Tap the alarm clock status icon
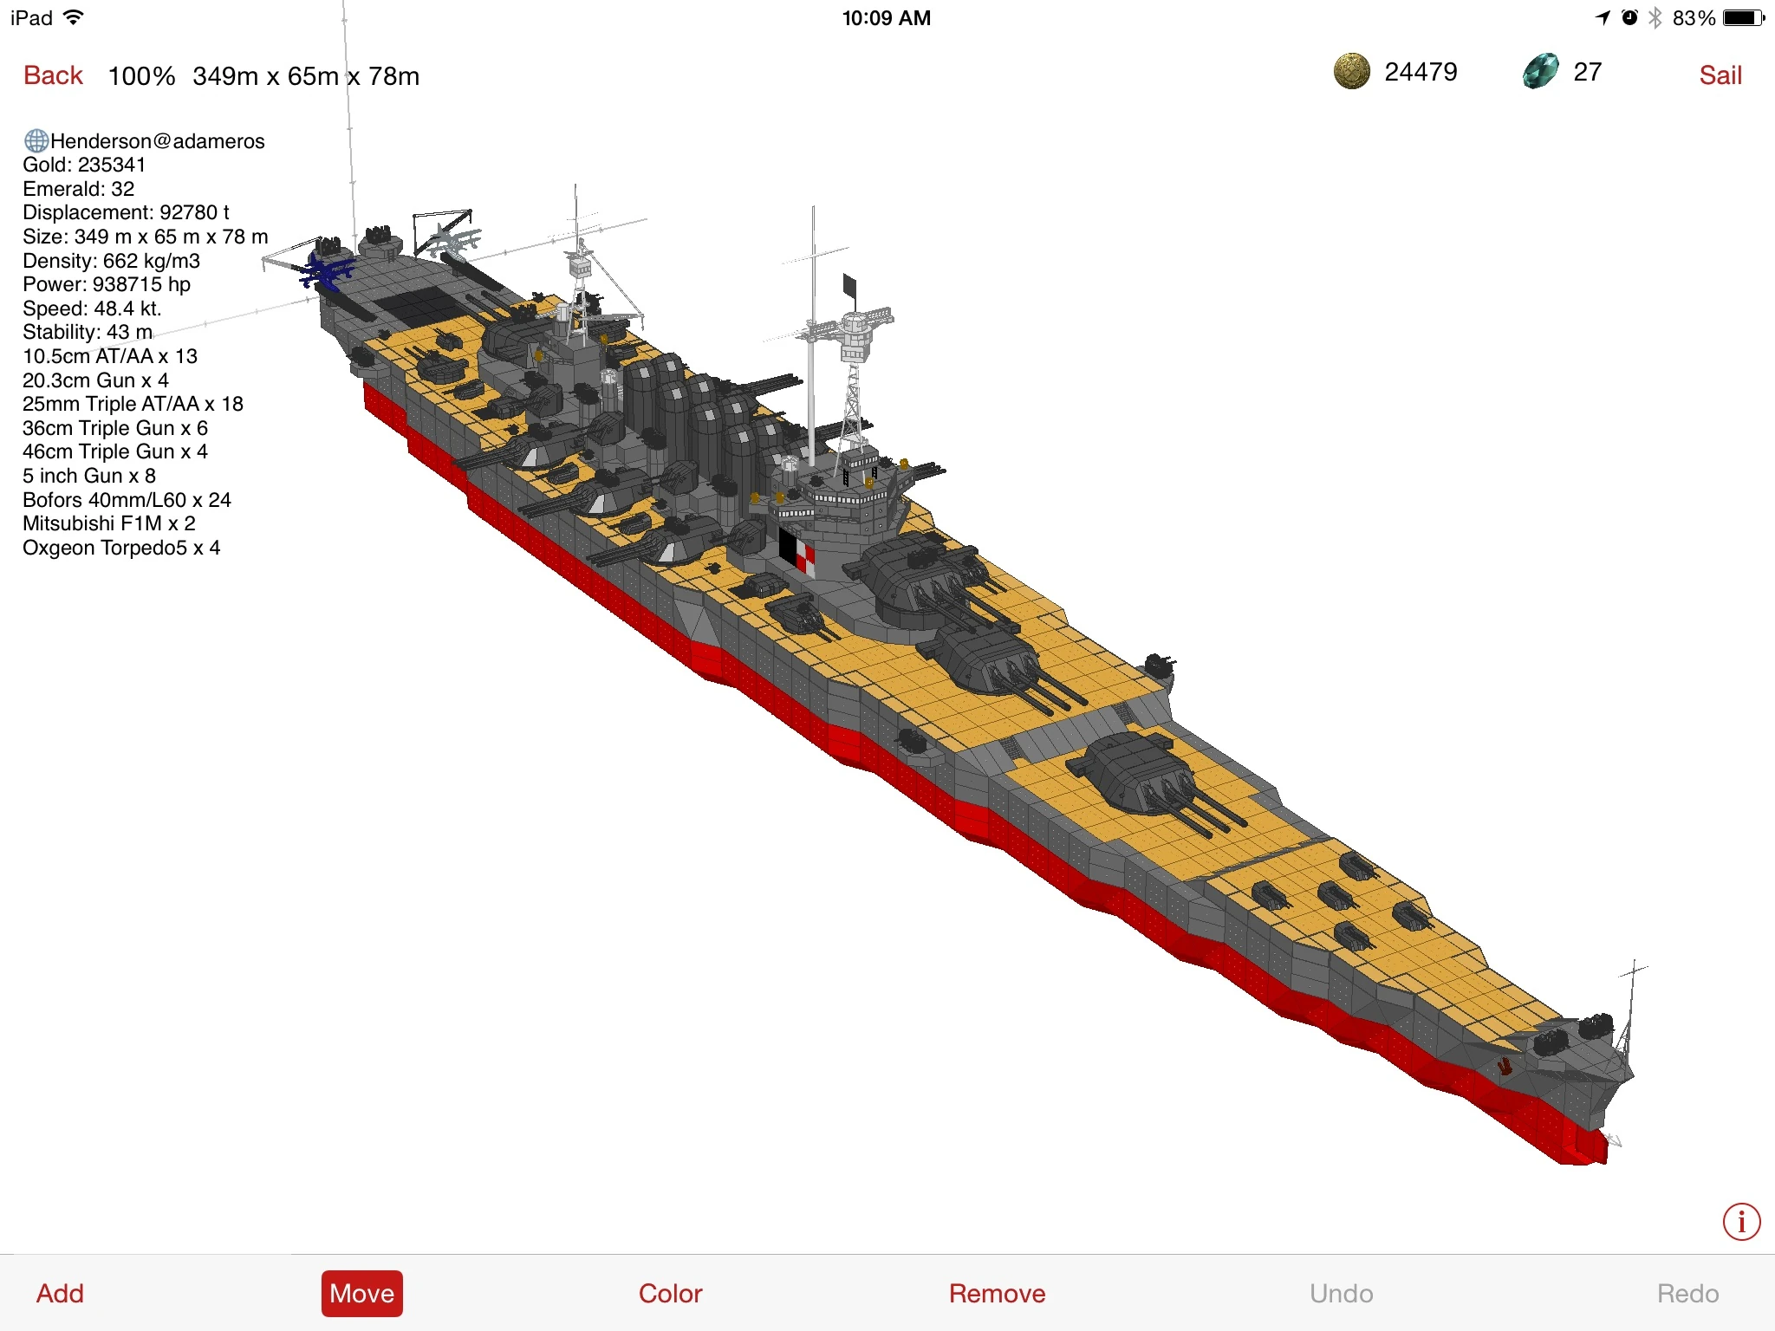1775x1331 pixels. [1629, 18]
